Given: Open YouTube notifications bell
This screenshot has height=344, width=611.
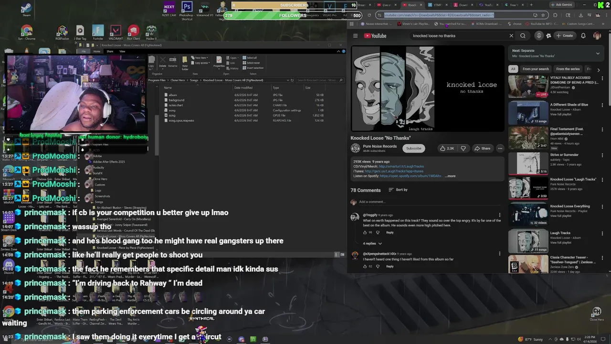Looking at the screenshot, I should point(583,36).
